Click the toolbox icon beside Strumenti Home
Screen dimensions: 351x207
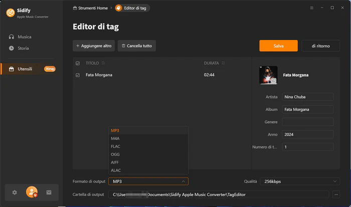75,8
